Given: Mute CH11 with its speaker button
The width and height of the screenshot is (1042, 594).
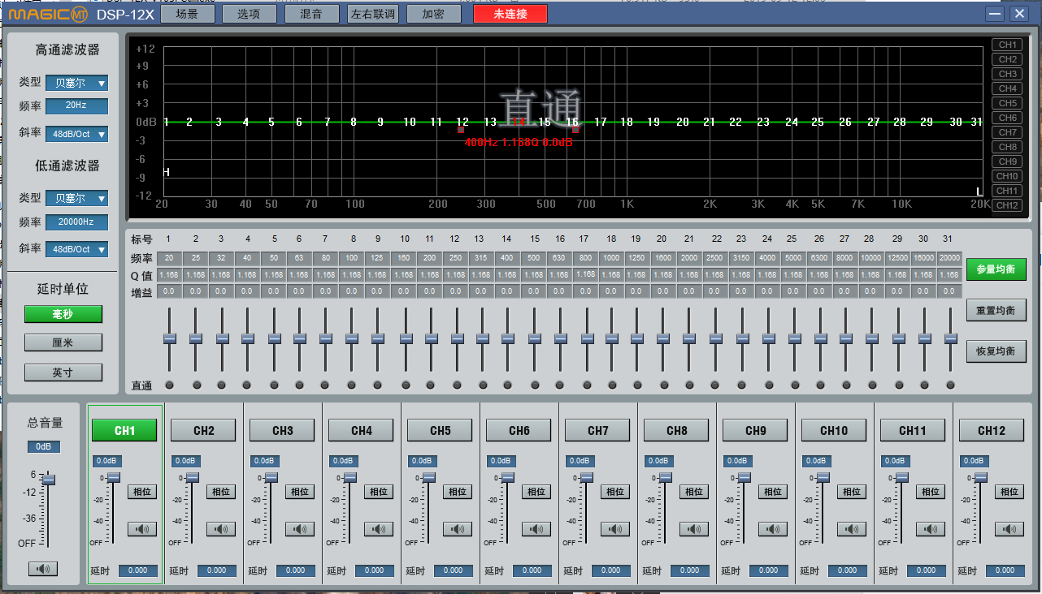Looking at the screenshot, I should coord(931,529).
